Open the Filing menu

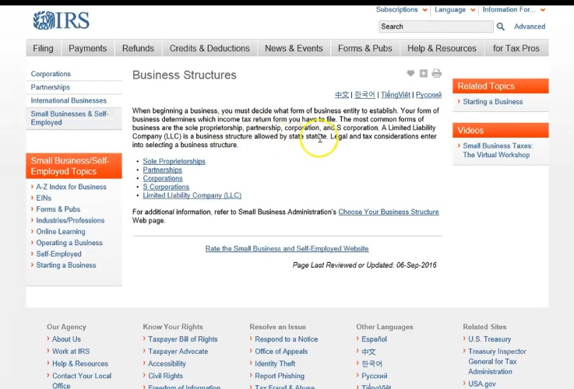(43, 48)
